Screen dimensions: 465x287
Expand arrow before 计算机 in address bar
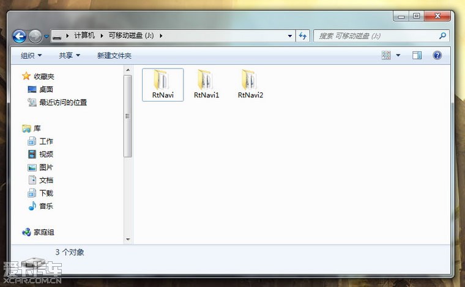click(68, 36)
